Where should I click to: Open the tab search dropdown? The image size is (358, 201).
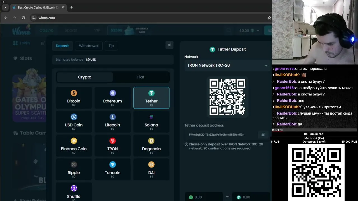pyautogui.click(x=5, y=7)
